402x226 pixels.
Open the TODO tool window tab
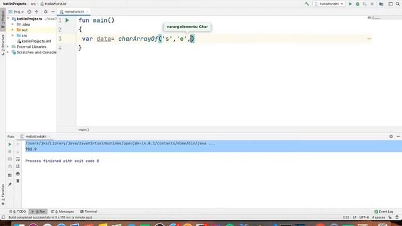coord(18,212)
